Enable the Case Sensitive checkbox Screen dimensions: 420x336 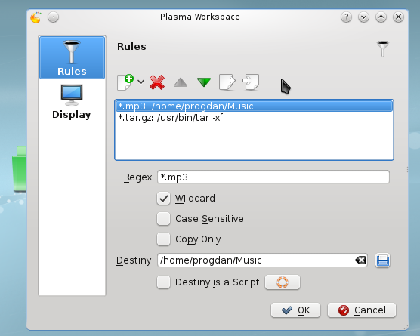tap(163, 219)
